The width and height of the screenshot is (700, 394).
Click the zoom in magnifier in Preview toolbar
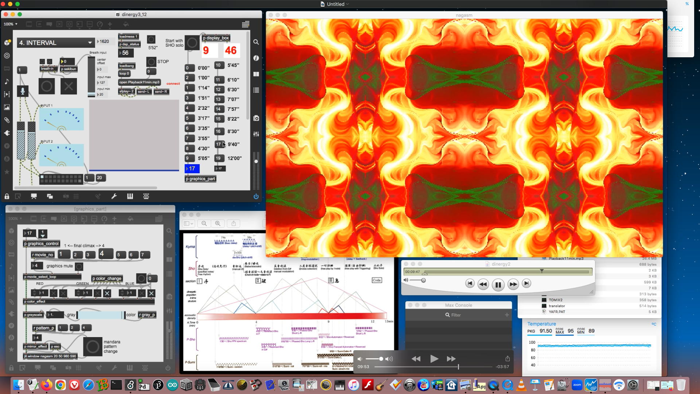pyautogui.click(x=218, y=223)
